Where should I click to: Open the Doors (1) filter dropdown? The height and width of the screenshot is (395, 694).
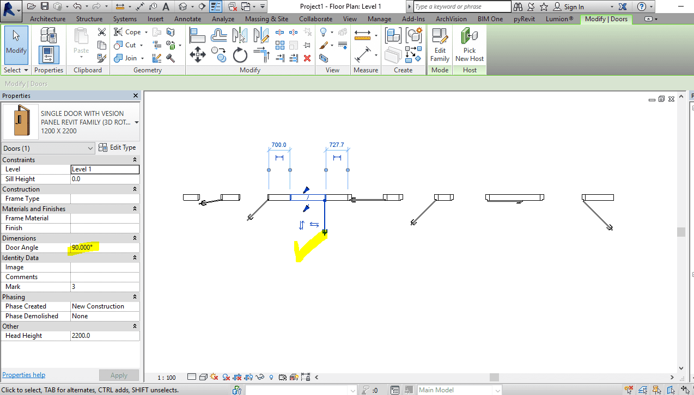coord(90,148)
